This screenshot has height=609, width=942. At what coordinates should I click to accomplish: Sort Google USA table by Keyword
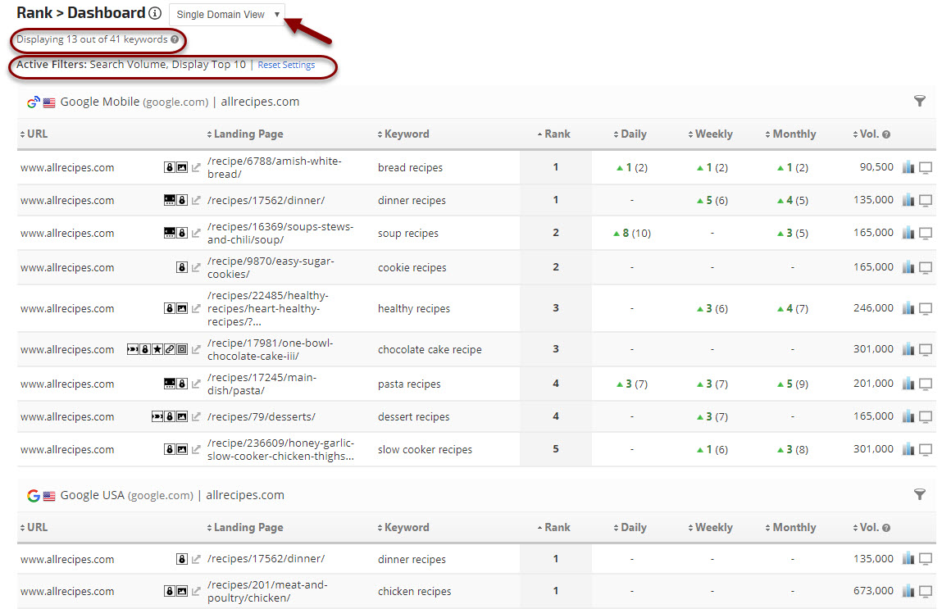[403, 527]
